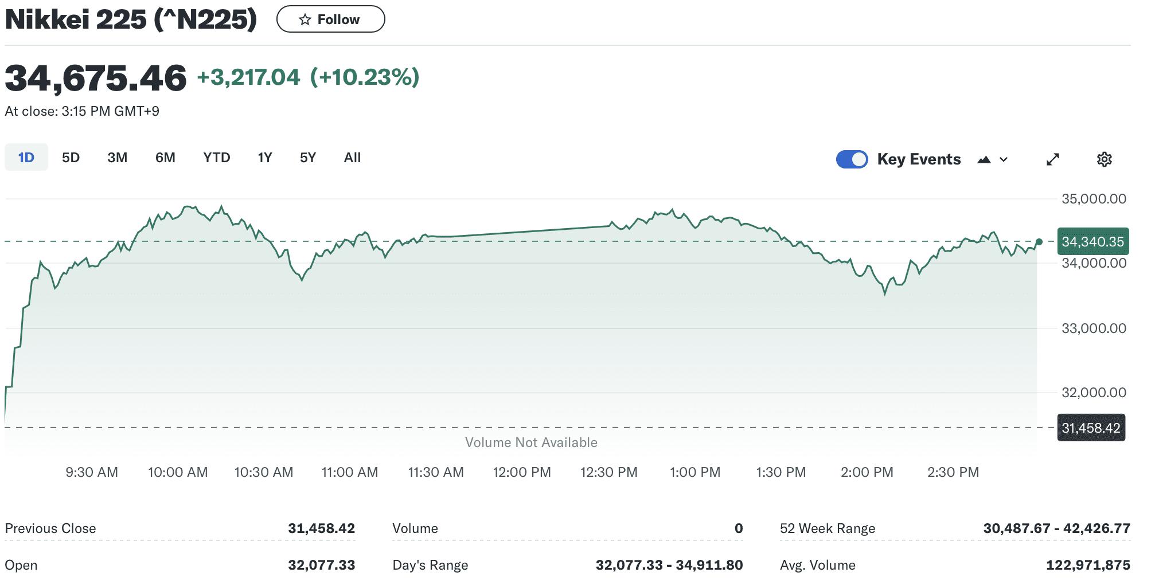This screenshot has height=588, width=1155.
Task: Click the 31,458.42 previous close marker
Action: click(1091, 428)
